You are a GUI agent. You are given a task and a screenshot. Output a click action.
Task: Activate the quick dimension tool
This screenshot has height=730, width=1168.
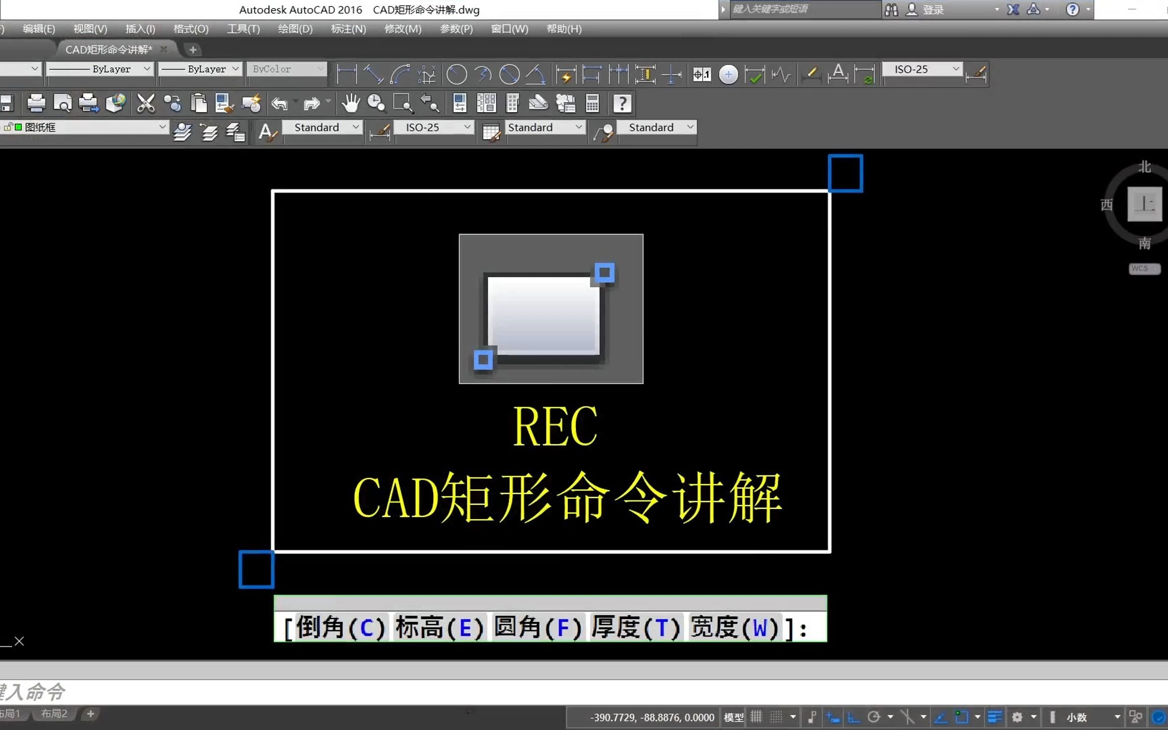(566, 75)
